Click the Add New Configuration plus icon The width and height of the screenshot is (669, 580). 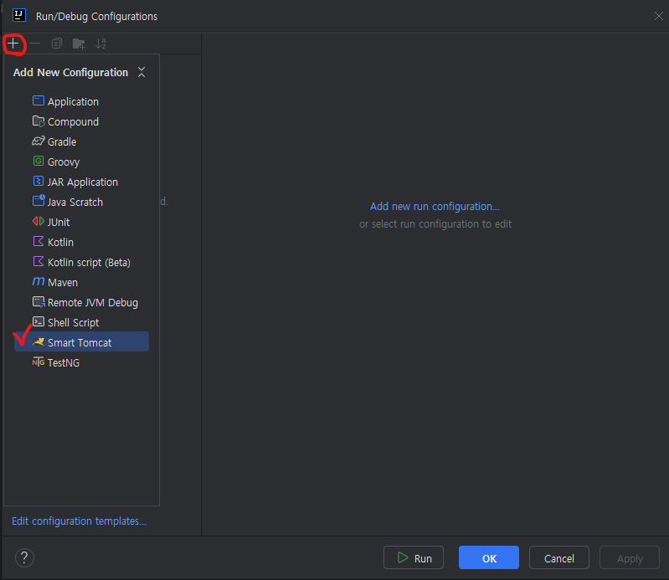pos(13,44)
